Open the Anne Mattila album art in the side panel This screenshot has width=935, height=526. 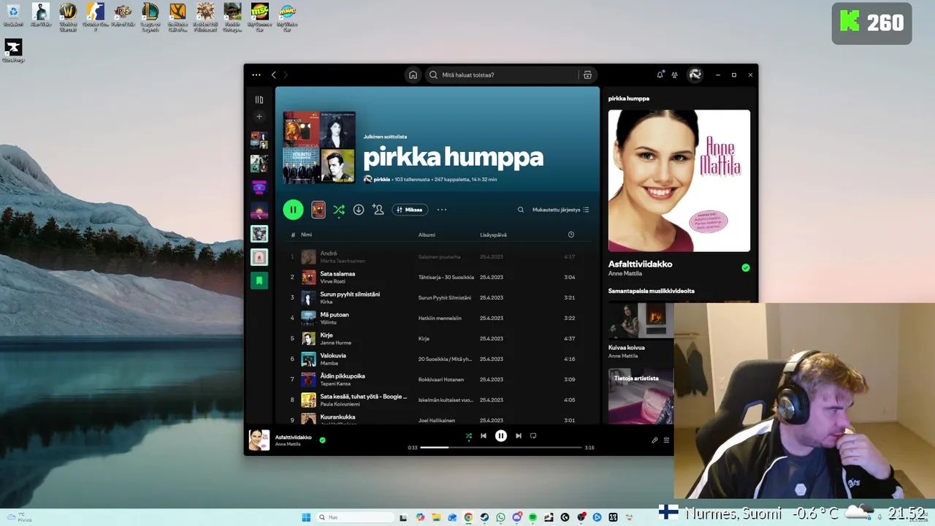coord(679,180)
